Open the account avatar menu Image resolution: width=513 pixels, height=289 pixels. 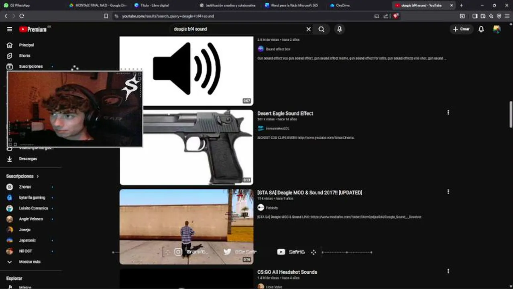(497, 29)
